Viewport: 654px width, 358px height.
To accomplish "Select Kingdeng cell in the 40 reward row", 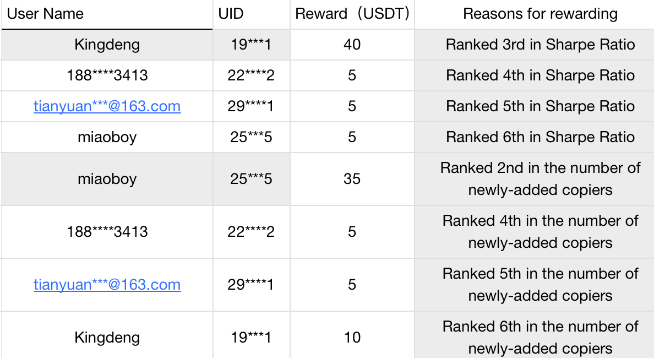I will pos(107,45).
